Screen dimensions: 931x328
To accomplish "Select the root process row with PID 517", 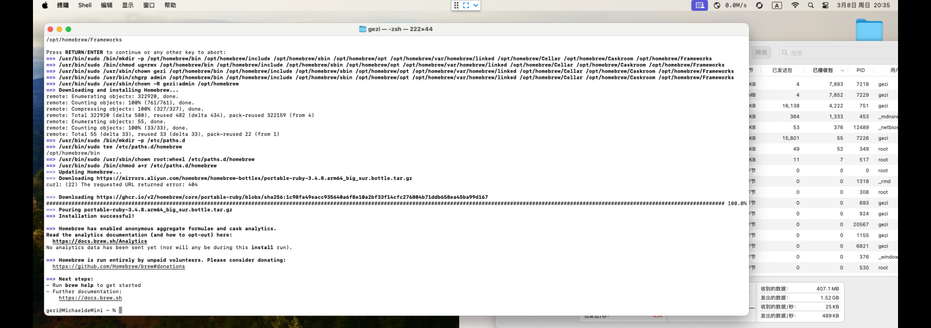I will point(823,160).
